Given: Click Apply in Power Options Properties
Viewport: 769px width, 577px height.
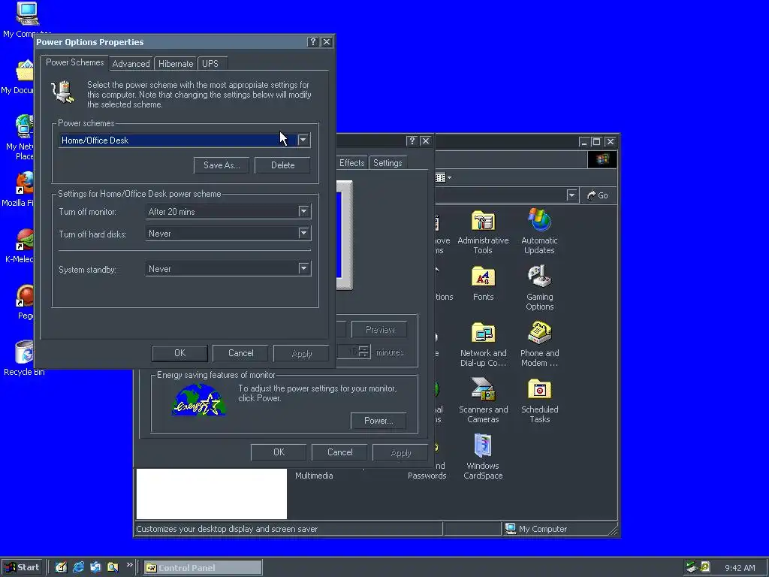Looking at the screenshot, I should coord(302,353).
